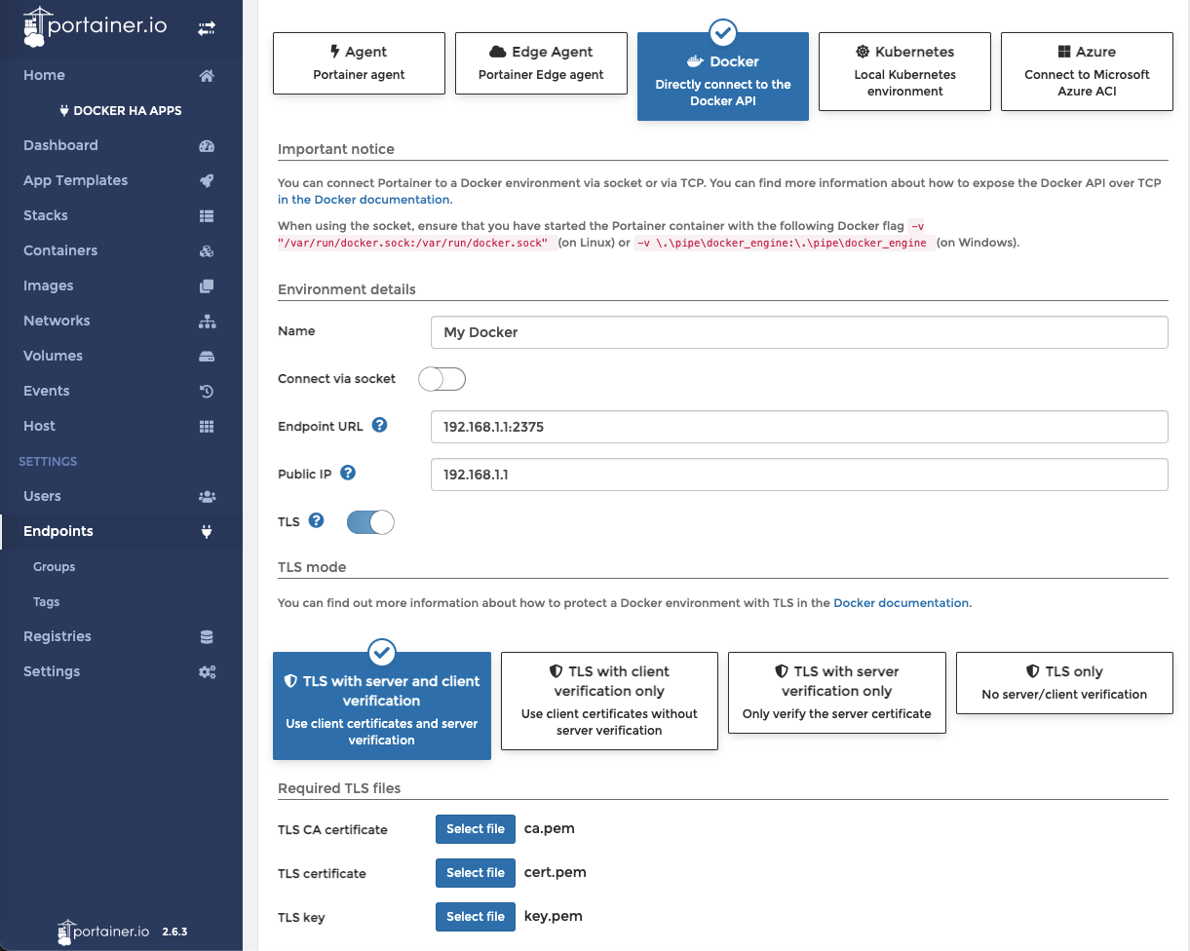Click the key.pem file name
1190x951 pixels.
[554, 917]
